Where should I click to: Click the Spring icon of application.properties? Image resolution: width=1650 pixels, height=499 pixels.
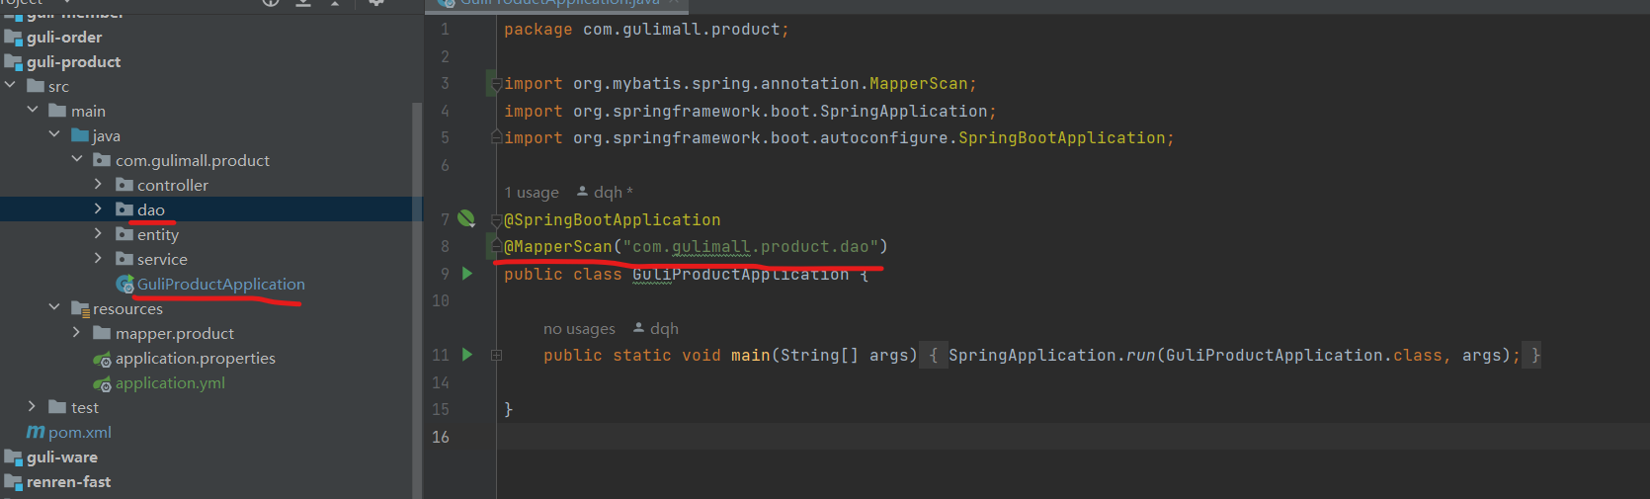(x=102, y=359)
